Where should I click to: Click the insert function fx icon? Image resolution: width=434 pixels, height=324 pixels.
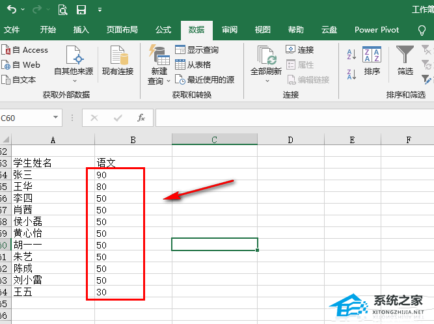[141, 118]
